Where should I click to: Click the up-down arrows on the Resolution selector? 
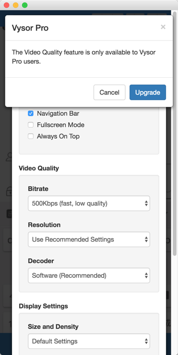click(x=146, y=239)
